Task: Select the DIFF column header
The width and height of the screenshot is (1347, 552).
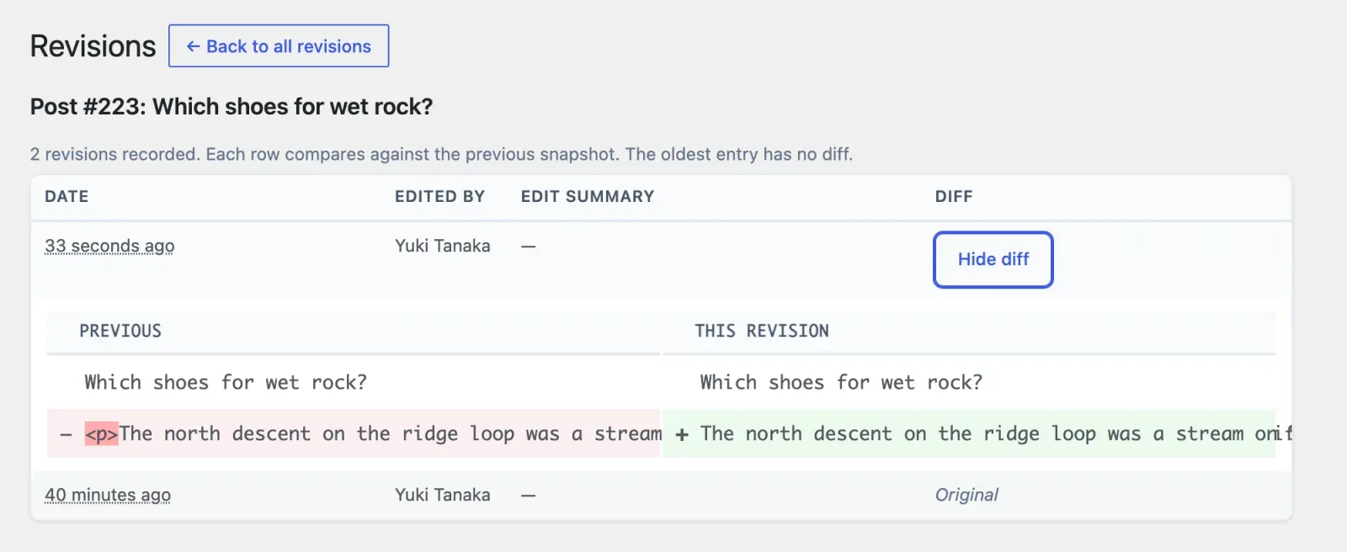Action: [954, 196]
